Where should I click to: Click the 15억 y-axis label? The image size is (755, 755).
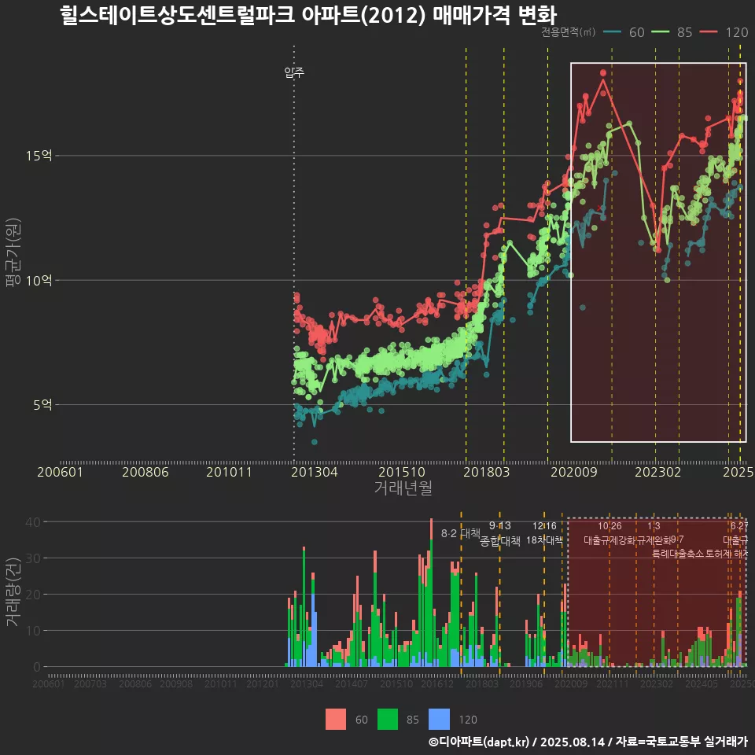[x=39, y=156]
